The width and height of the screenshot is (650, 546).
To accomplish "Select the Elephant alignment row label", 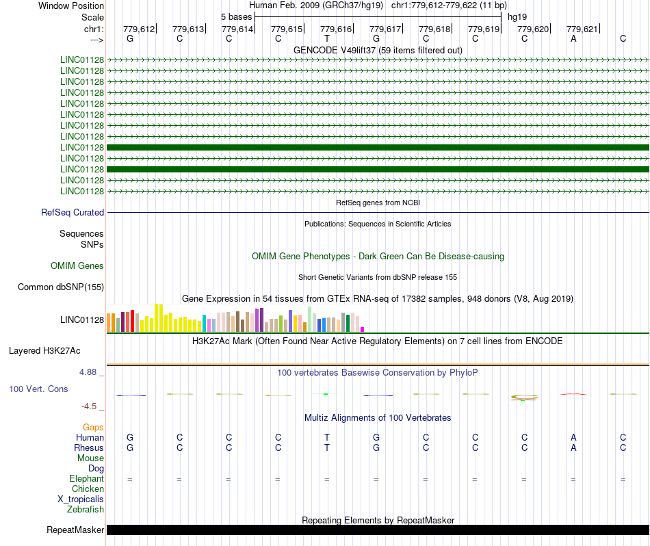I will point(86,478).
